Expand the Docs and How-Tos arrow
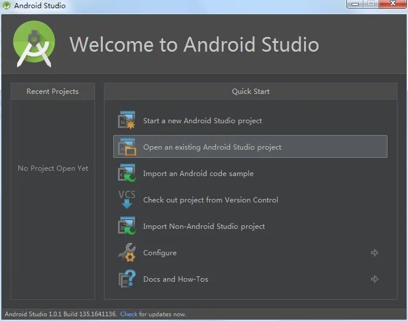This screenshot has width=408, height=321. coord(375,279)
